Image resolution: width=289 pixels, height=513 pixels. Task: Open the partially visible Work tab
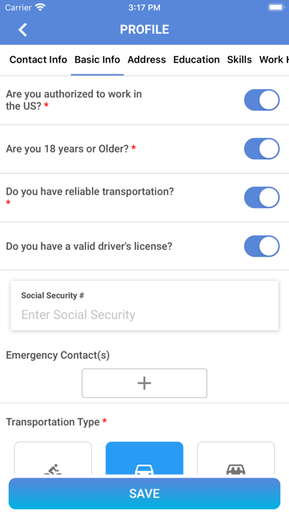(274, 60)
